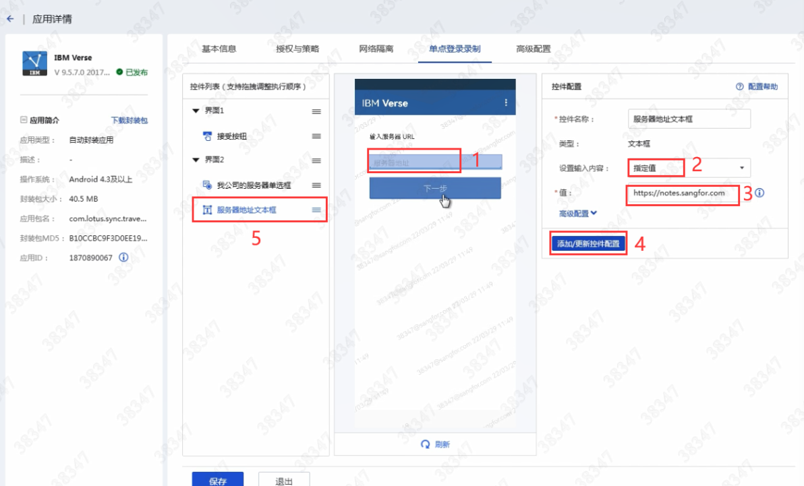Image resolution: width=804 pixels, height=486 pixels.
Task: Click the 添加/更新控件配置 button
Action: (x=587, y=243)
